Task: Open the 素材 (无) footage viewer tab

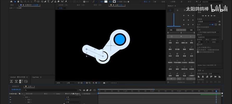Action: 81,5
